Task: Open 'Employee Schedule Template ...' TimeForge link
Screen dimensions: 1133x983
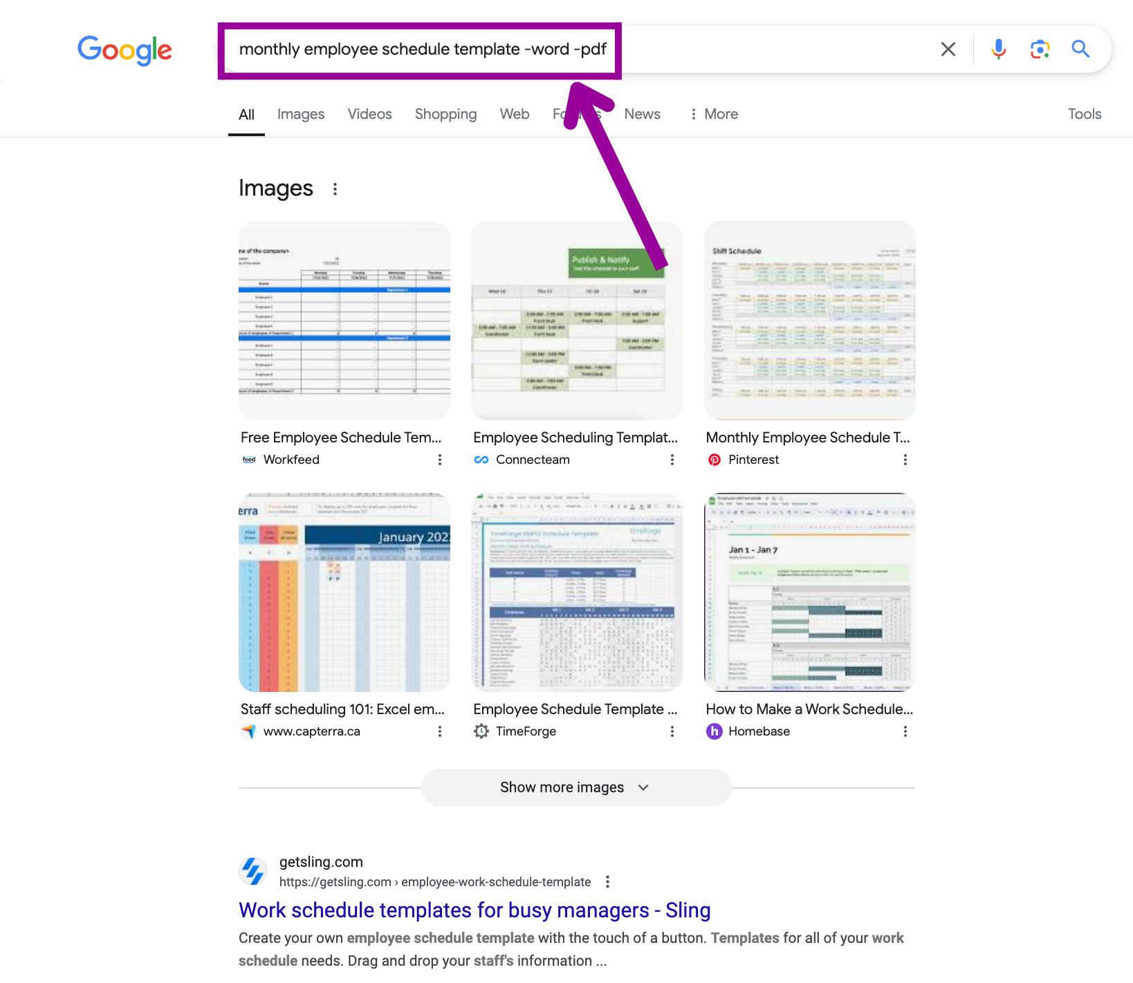Action: (x=575, y=709)
